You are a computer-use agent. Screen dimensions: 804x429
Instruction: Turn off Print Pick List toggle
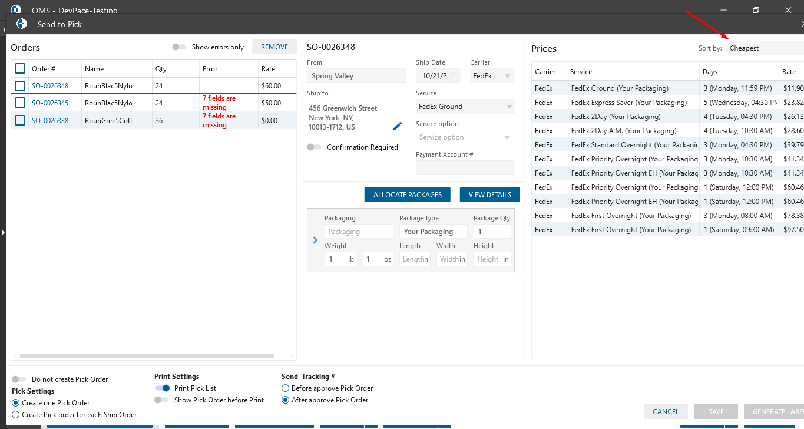click(x=162, y=388)
